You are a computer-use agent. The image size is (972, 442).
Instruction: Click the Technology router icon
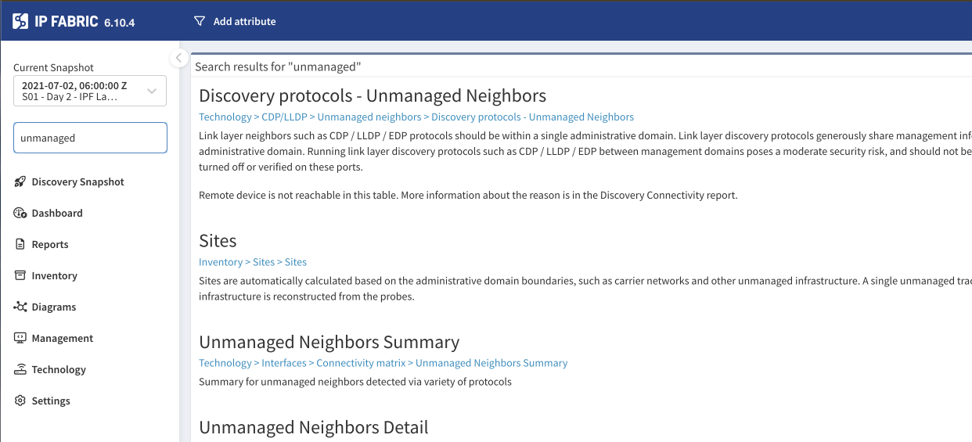tap(20, 369)
